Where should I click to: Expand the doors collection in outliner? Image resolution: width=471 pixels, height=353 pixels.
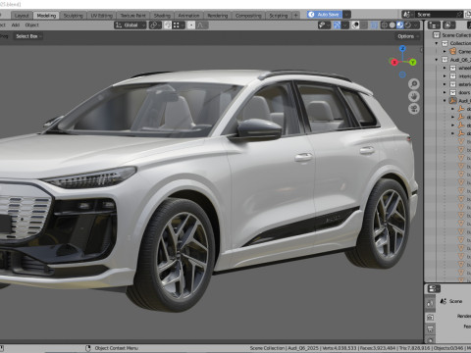445,92
